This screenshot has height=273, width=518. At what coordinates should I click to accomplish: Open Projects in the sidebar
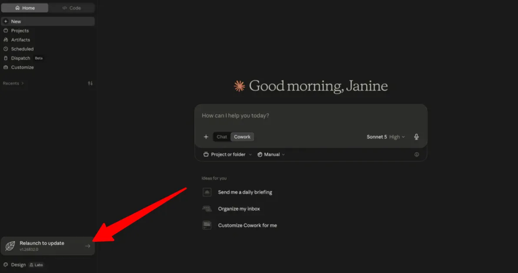pos(48,31)
